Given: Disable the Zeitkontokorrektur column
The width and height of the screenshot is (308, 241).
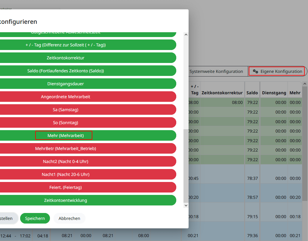Looking at the screenshot, I should pyautogui.click(x=66, y=58).
